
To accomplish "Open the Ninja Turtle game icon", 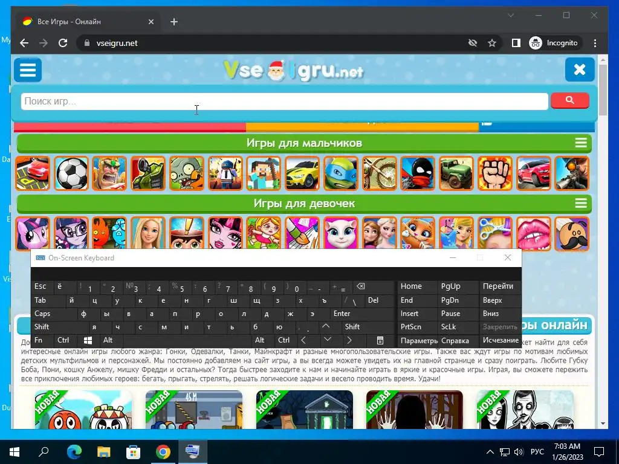I will tap(341, 173).
